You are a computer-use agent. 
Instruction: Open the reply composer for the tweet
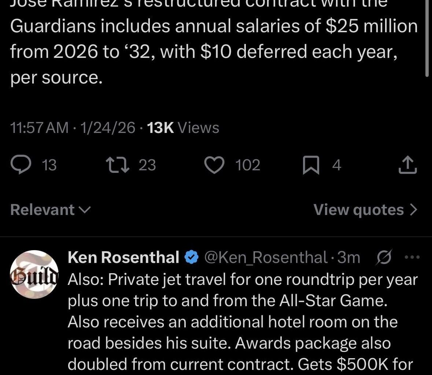(22, 165)
